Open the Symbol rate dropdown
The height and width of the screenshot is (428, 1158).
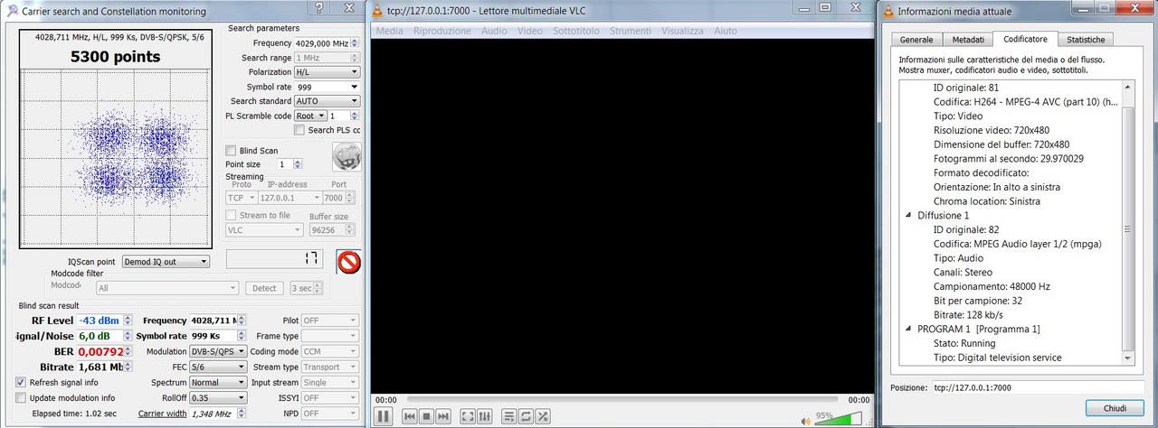tap(327, 87)
